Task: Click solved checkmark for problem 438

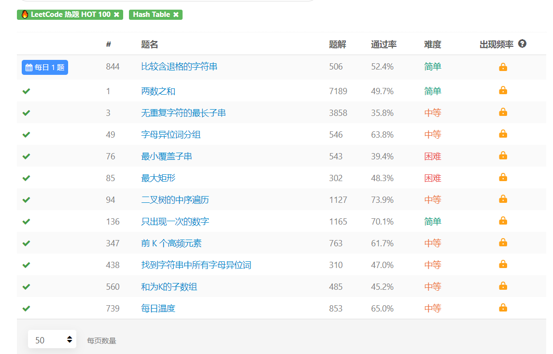Action: point(26,265)
